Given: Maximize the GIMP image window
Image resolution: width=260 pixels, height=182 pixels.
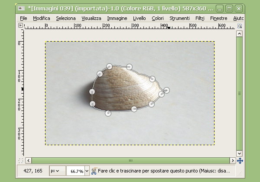Looking at the screenshot, I should (x=229, y=8).
